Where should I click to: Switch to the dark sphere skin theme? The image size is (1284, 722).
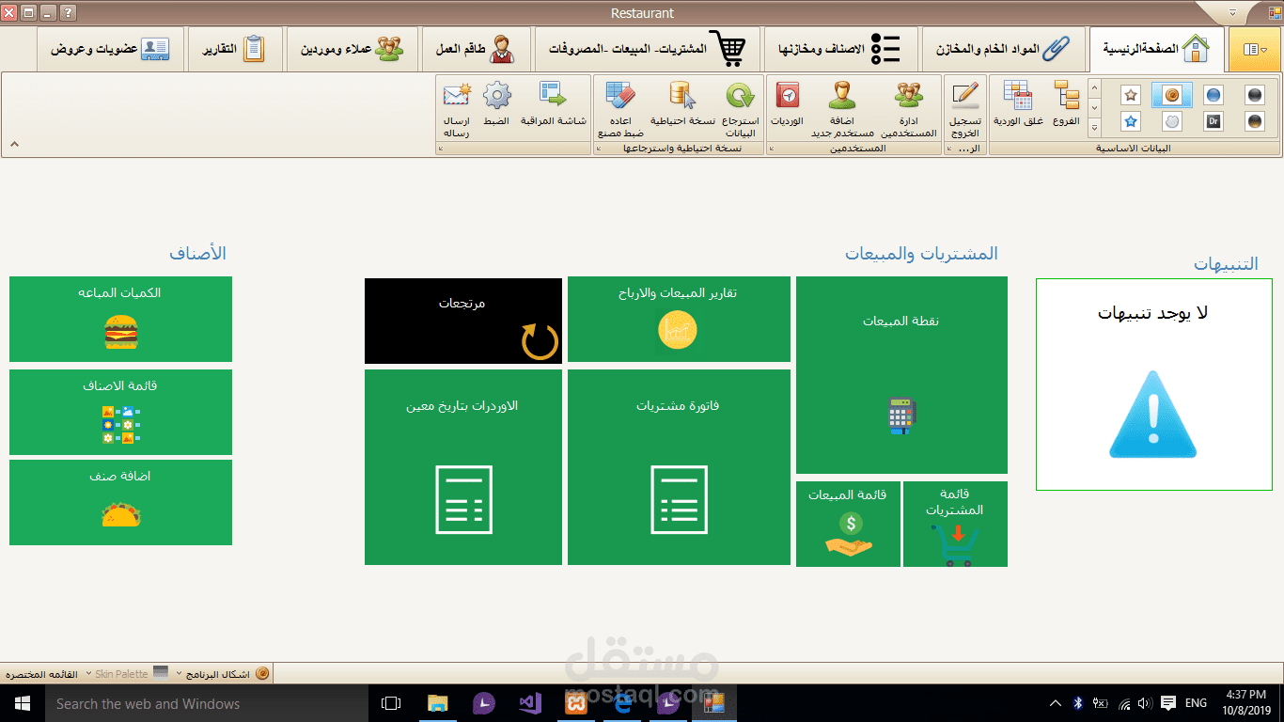(x=1253, y=94)
